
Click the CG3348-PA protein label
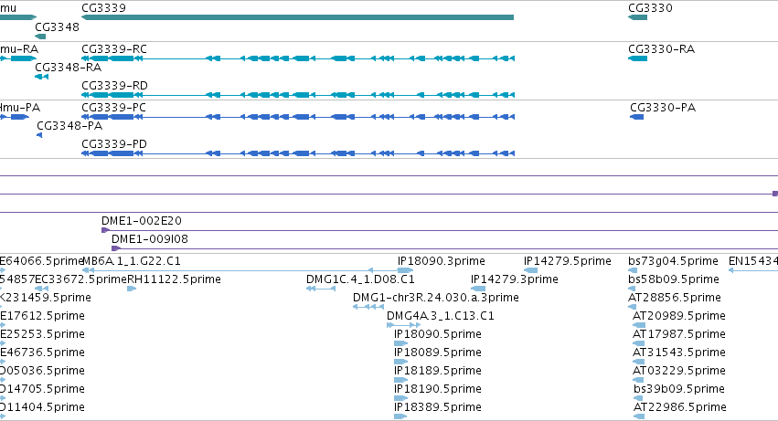69,126
